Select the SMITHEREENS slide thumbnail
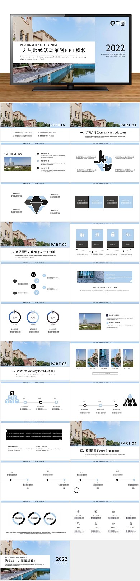This screenshot has width=140, height=581. coord(35,162)
